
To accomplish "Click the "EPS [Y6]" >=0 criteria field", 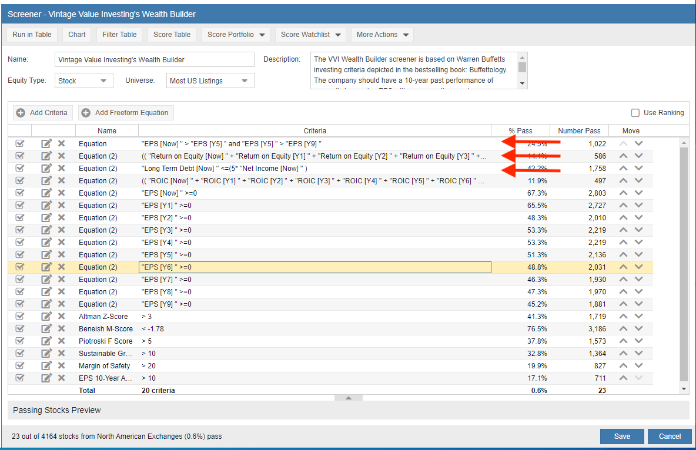I will [x=314, y=267].
